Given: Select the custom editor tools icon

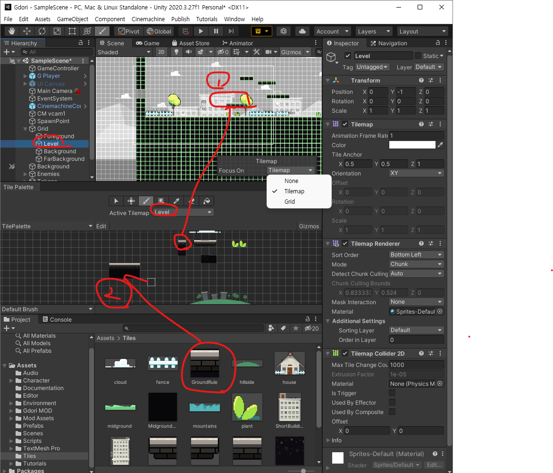Looking at the screenshot, I should pos(102,32).
